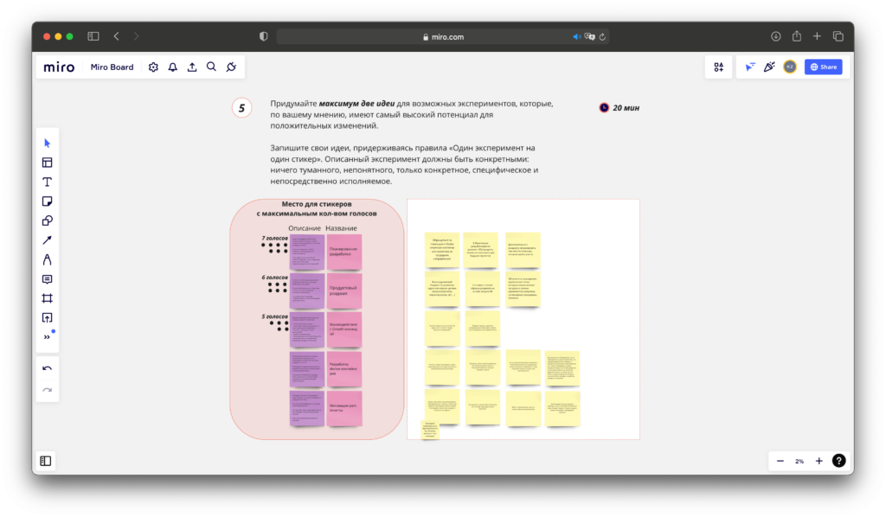Click the pink "Продуктовый роадмап" sticker
This screenshot has width=886, height=517.
[344, 290]
